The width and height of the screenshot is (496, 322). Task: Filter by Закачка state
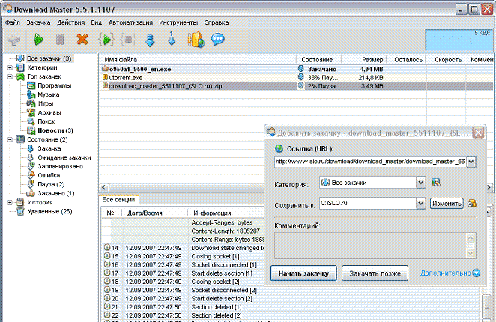pyautogui.click(x=49, y=148)
